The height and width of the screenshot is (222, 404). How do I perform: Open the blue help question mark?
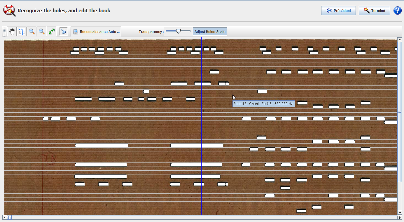[x=397, y=11]
